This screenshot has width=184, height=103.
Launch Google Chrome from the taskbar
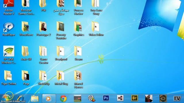(x=63, y=98)
